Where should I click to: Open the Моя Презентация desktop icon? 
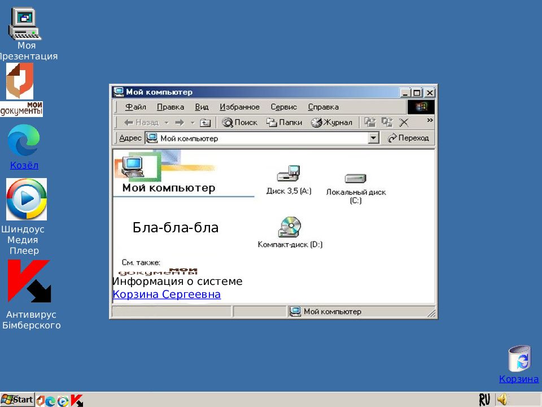click(25, 24)
